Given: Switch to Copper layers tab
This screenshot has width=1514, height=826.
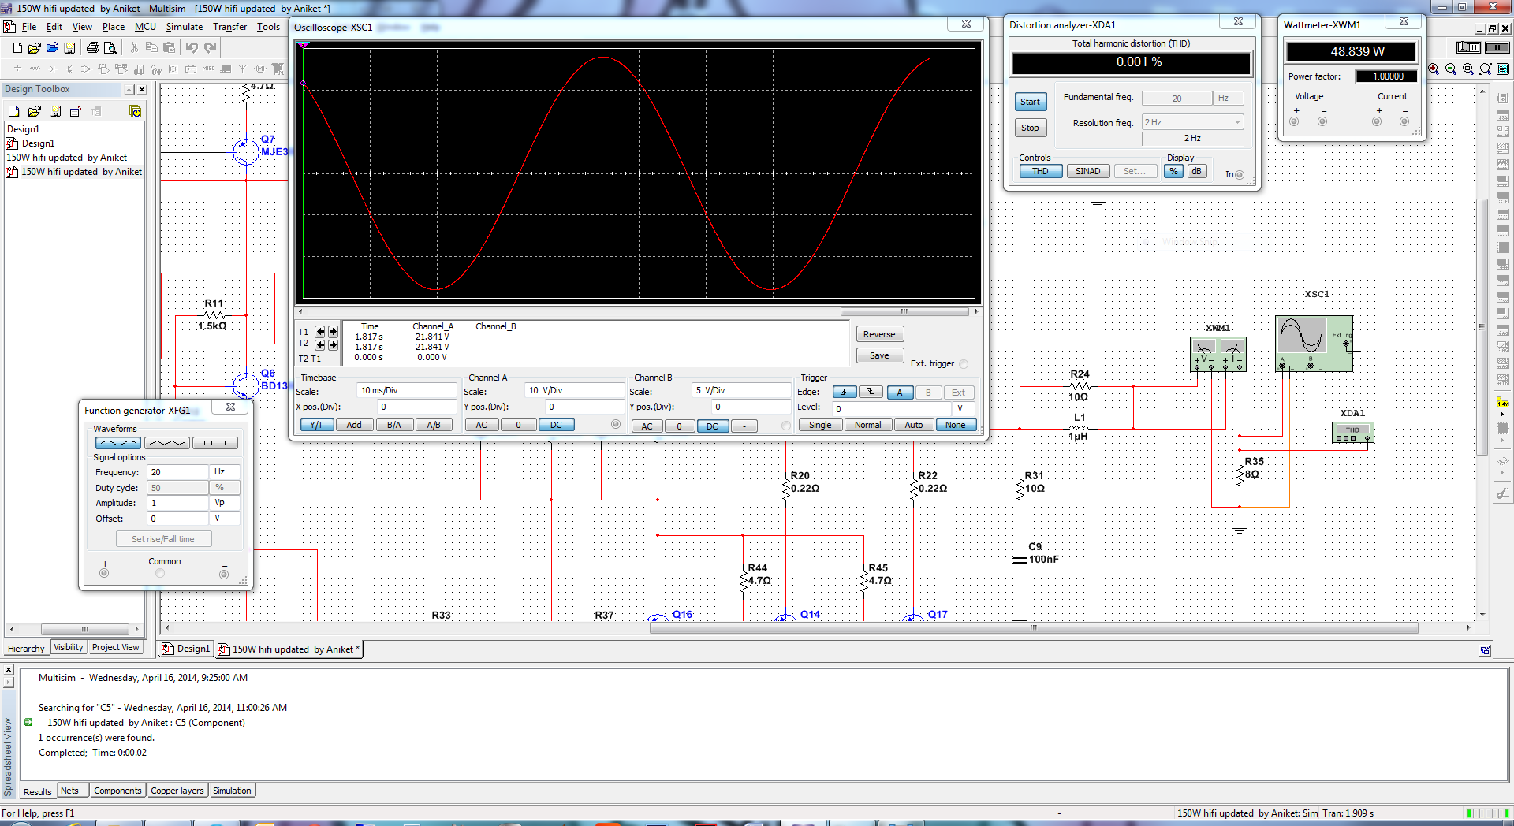Looking at the screenshot, I should click(177, 791).
